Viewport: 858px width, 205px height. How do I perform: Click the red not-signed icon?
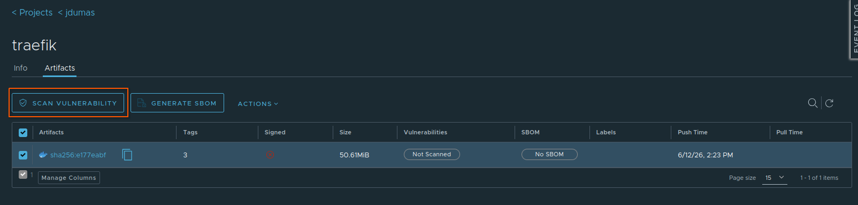(x=270, y=155)
